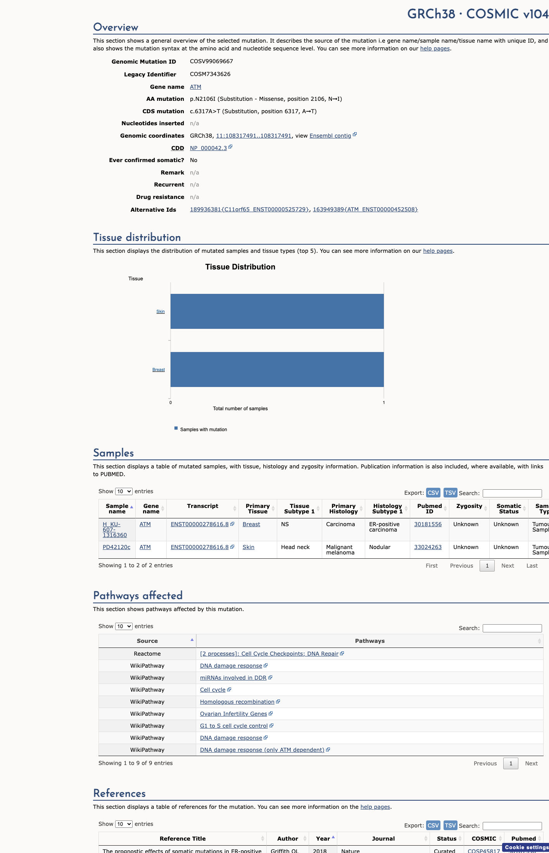Export Samples table as TSV
Viewport: 549px width, 853px height.
click(x=450, y=493)
